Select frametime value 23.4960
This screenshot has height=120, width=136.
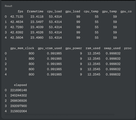tap(37, 37)
